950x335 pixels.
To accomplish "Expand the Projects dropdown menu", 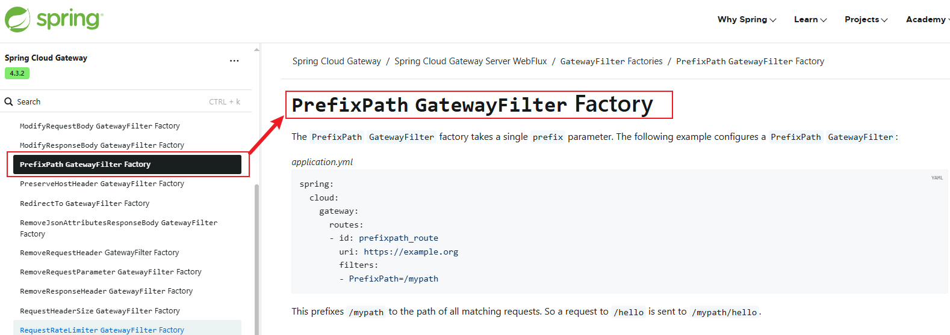I will pos(866,20).
